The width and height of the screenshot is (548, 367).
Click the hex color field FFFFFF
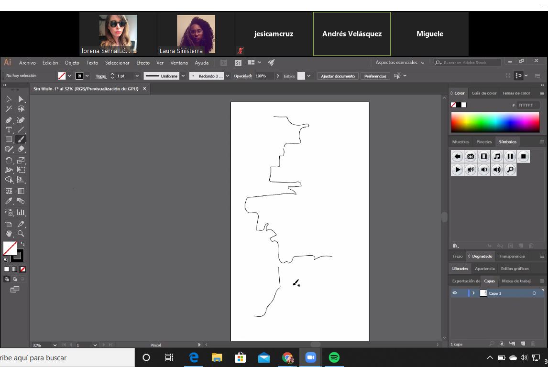click(528, 105)
